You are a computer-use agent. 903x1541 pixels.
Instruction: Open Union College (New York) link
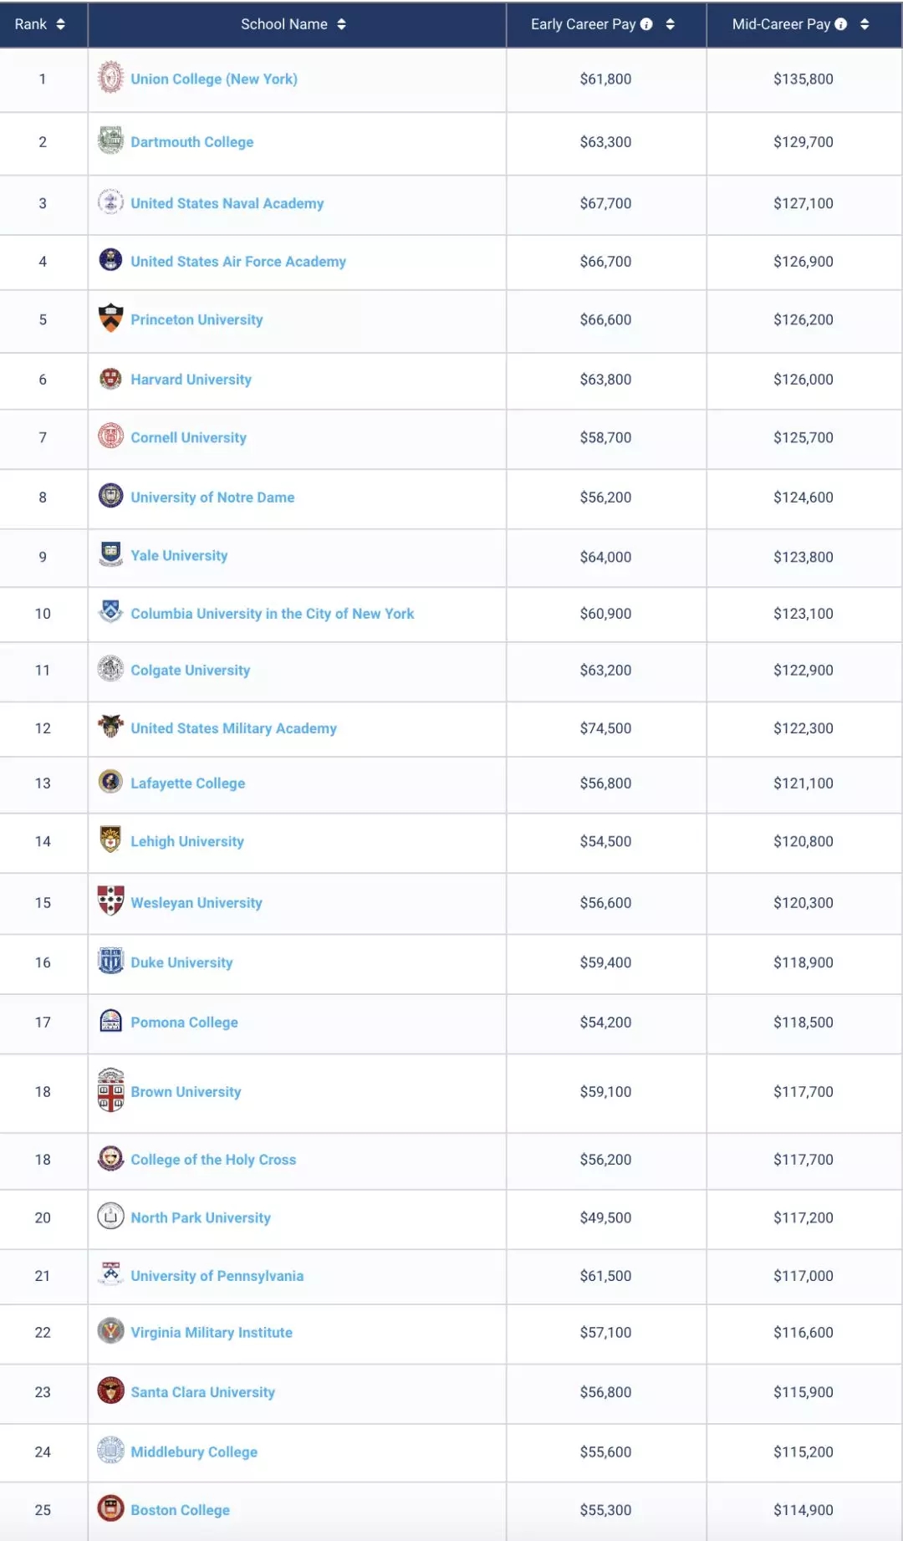point(214,79)
